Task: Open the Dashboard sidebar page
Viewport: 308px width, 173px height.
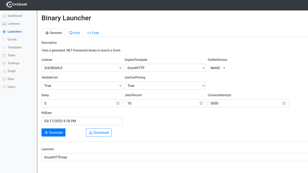Action: pos(14,15)
